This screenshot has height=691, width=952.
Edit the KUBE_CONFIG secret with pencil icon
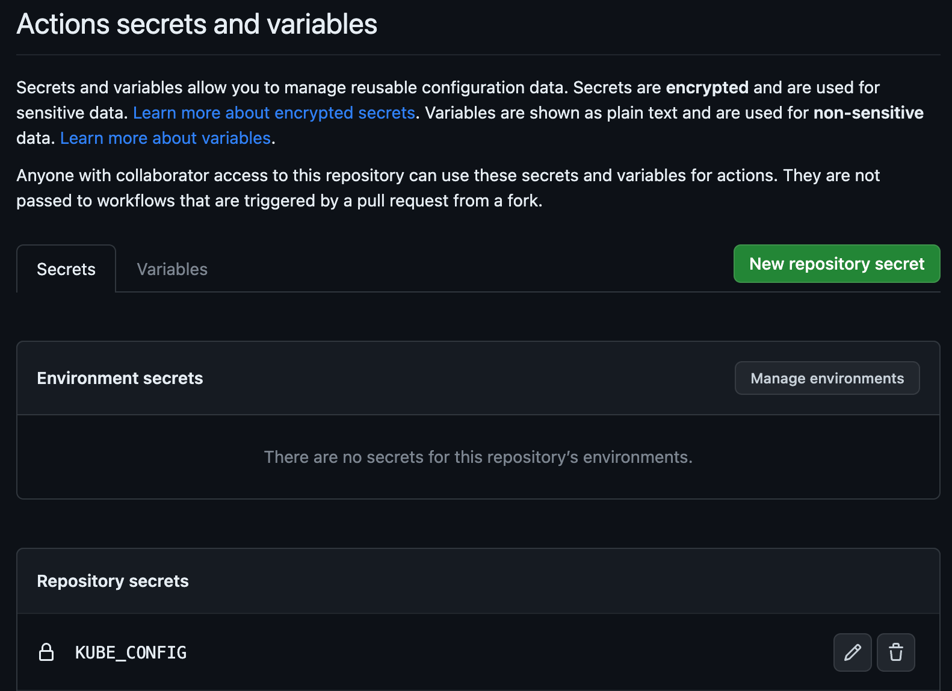pyautogui.click(x=852, y=652)
